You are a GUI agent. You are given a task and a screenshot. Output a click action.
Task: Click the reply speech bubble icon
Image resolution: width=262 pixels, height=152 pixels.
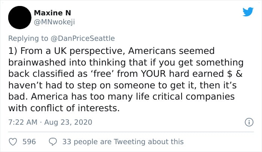(53, 142)
